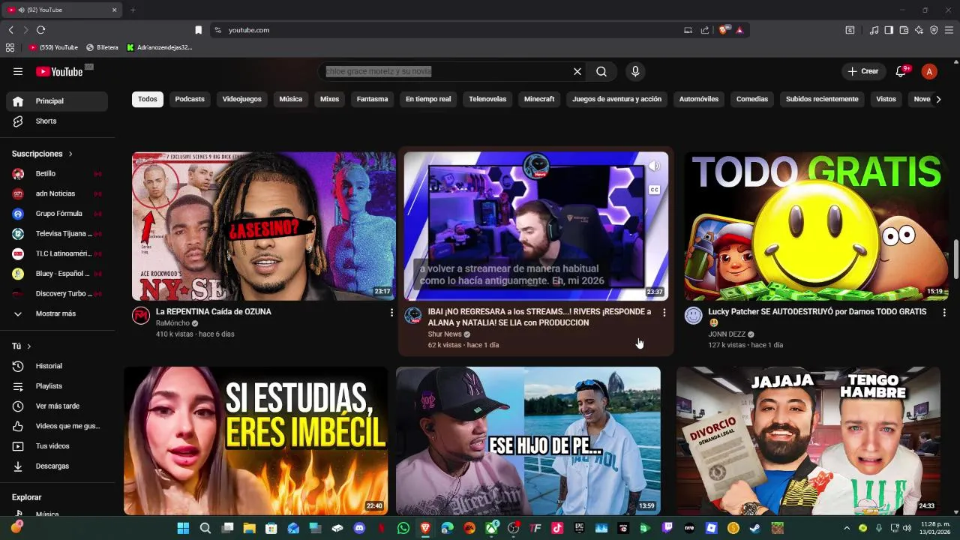The width and height of the screenshot is (960, 540).
Task: Open Videos que me gustan
Action: click(57, 426)
